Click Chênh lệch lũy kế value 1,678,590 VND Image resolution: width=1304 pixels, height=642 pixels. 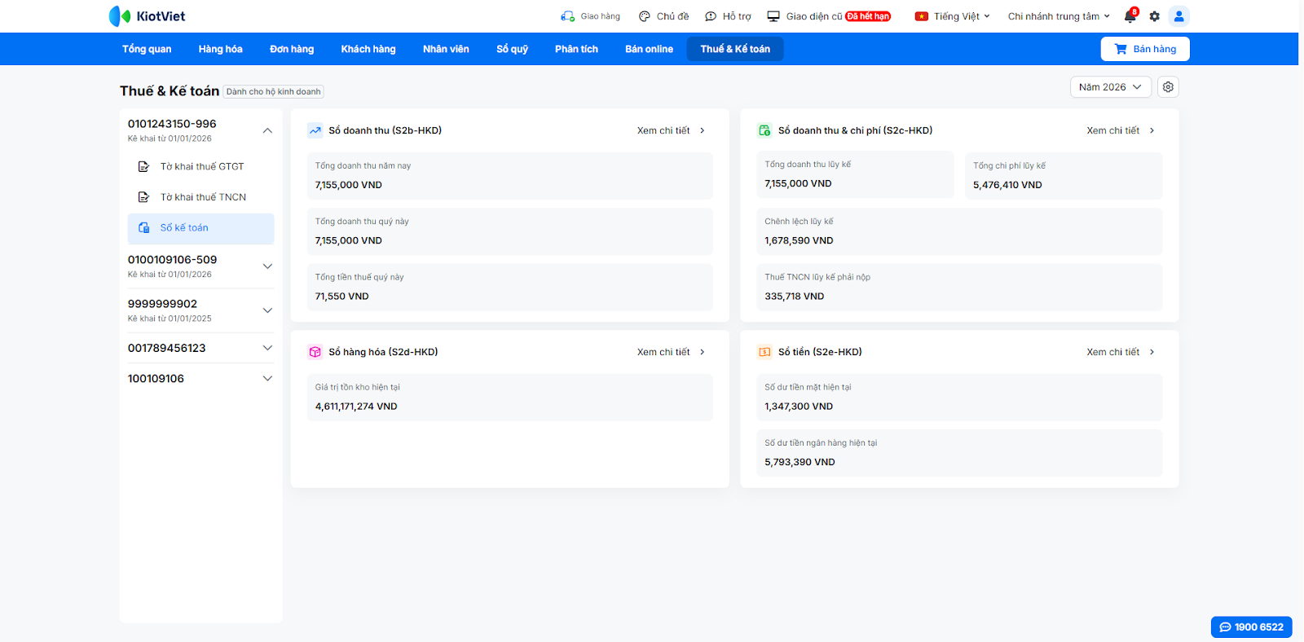799,240
